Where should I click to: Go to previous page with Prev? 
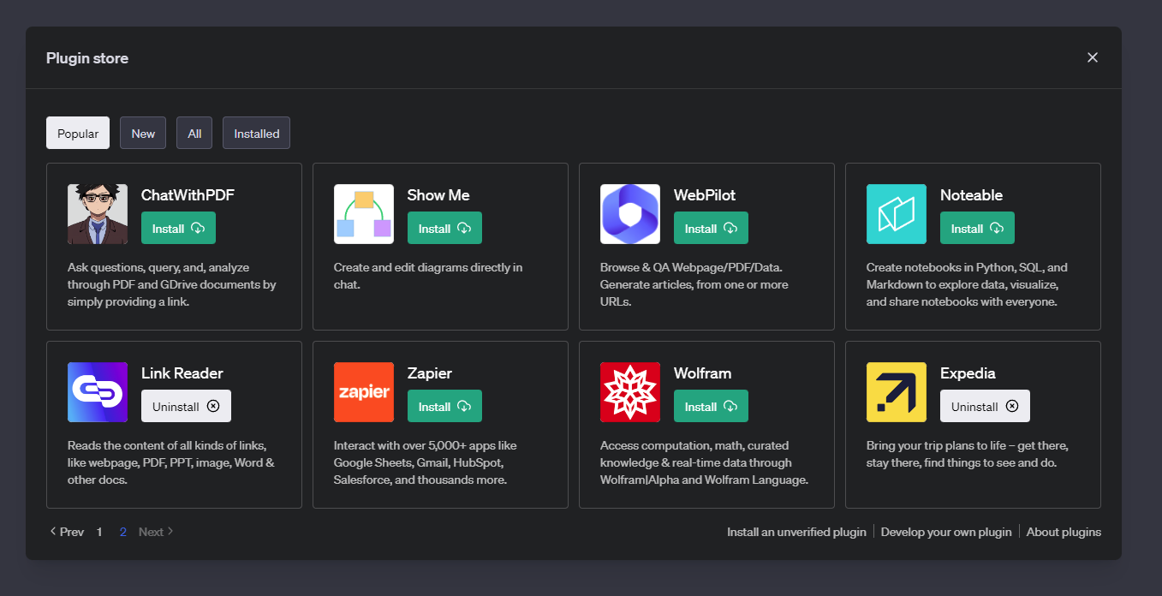pyautogui.click(x=66, y=532)
